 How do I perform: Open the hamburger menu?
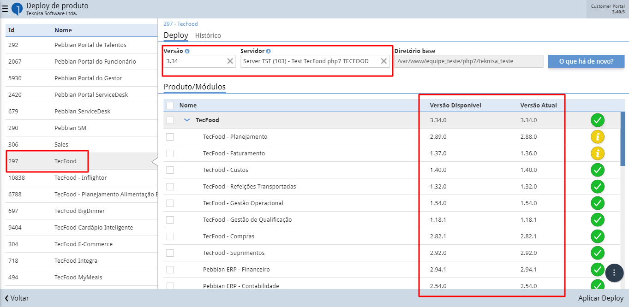[5, 9]
